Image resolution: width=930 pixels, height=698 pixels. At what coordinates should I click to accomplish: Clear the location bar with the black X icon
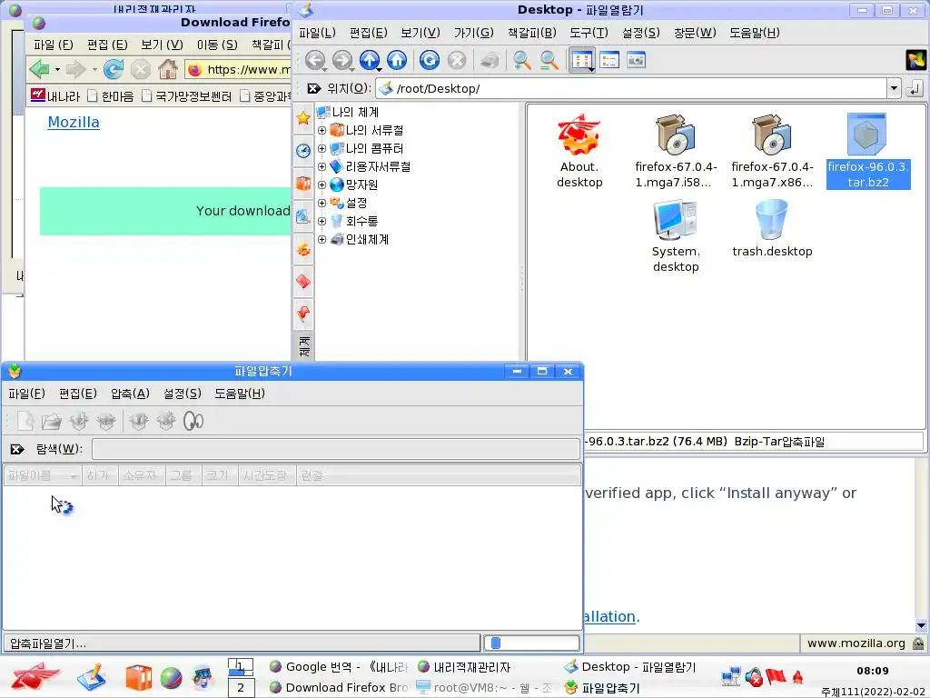tap(313, 88)
